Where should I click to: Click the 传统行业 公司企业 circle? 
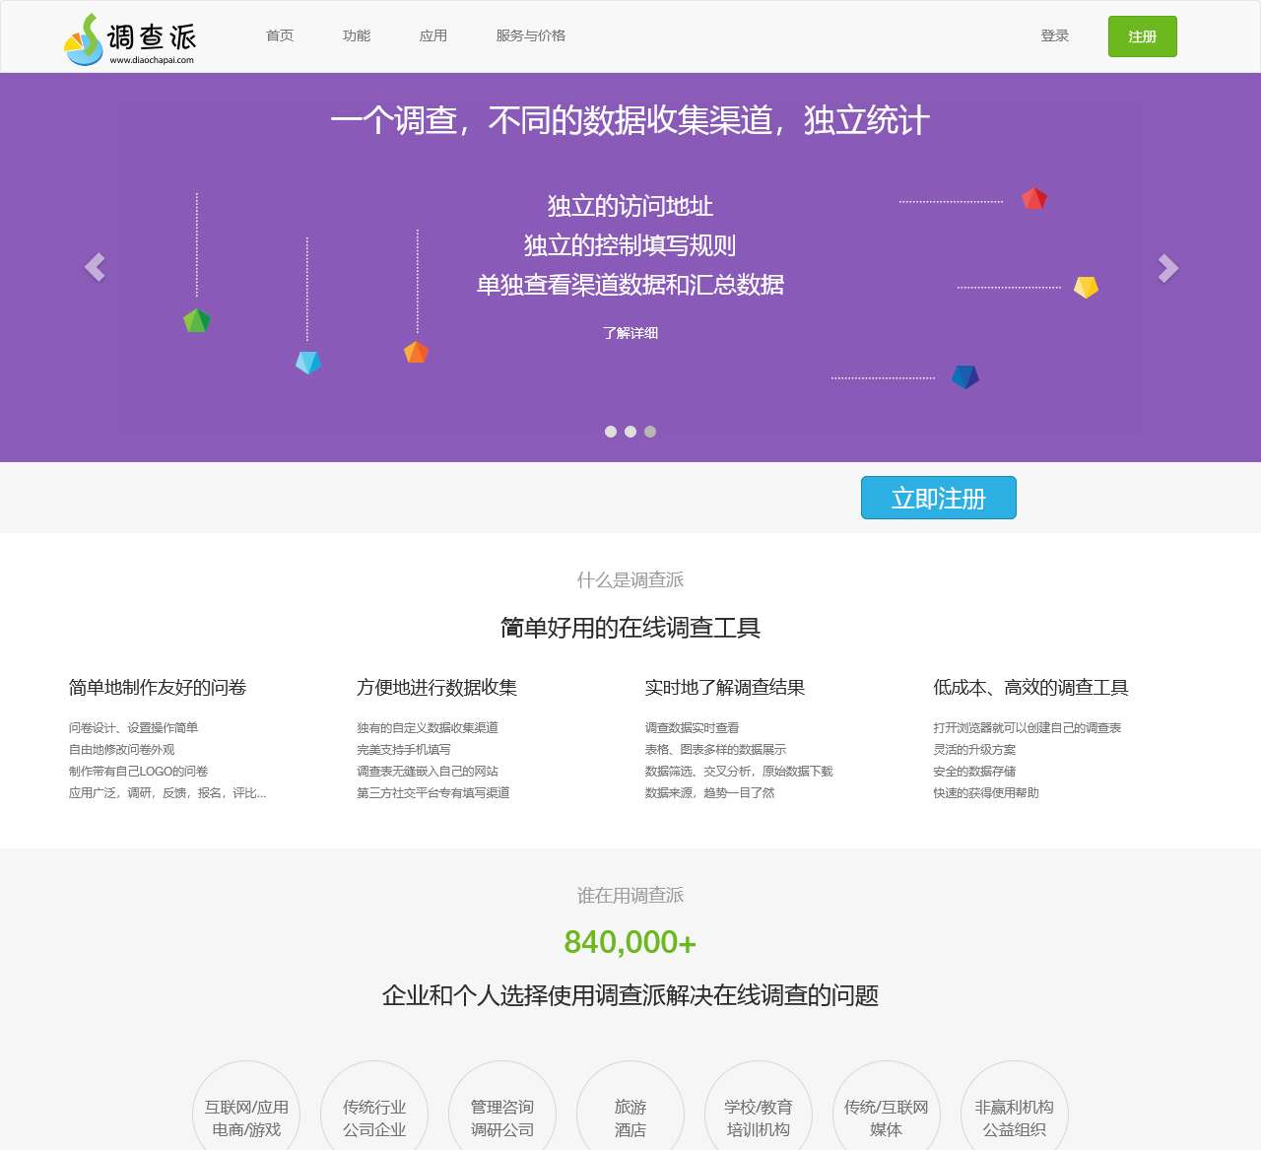pos(374,1115)
